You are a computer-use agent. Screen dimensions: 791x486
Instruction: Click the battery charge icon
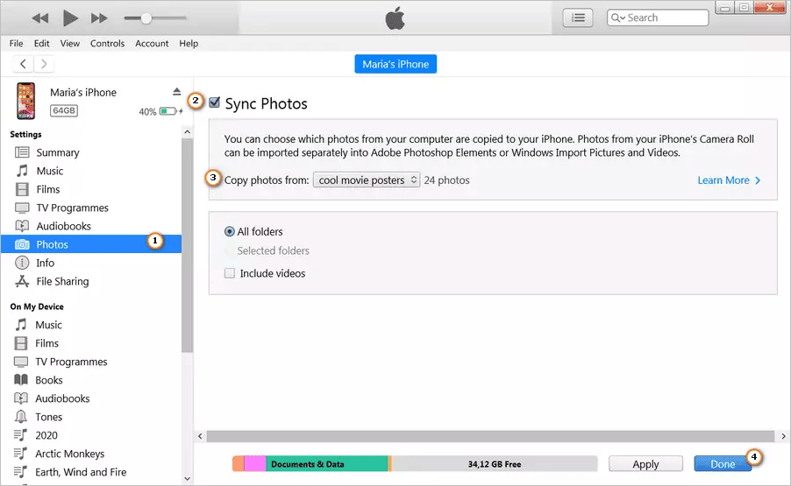(168, 111)
